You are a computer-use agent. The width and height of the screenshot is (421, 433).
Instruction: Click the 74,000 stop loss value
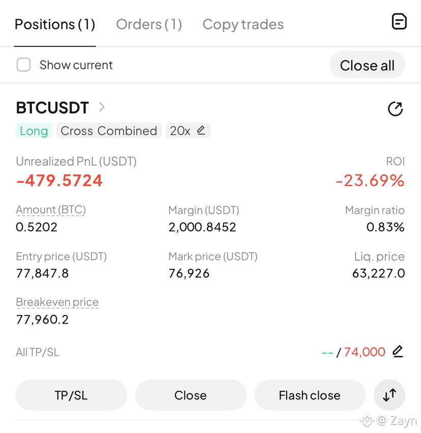click(365, 352)
